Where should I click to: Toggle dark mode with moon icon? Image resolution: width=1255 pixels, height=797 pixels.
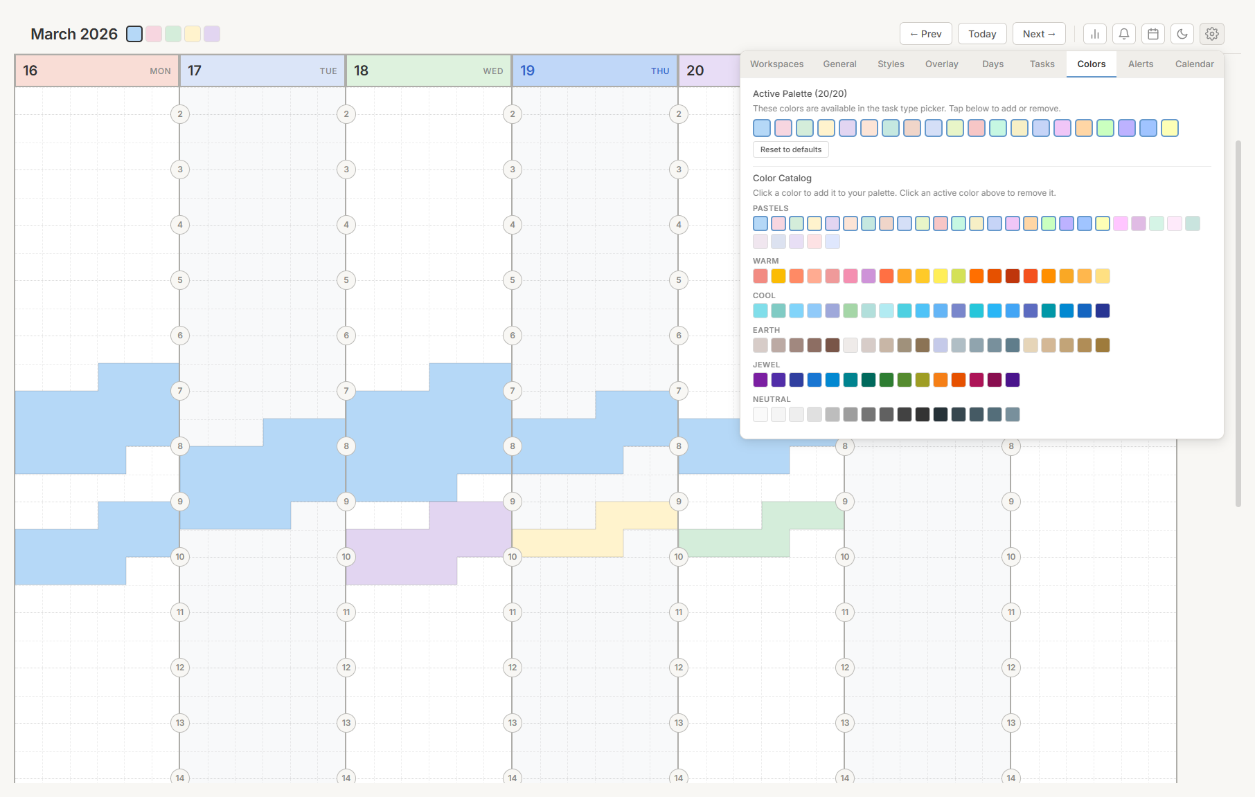[1182, 34]
